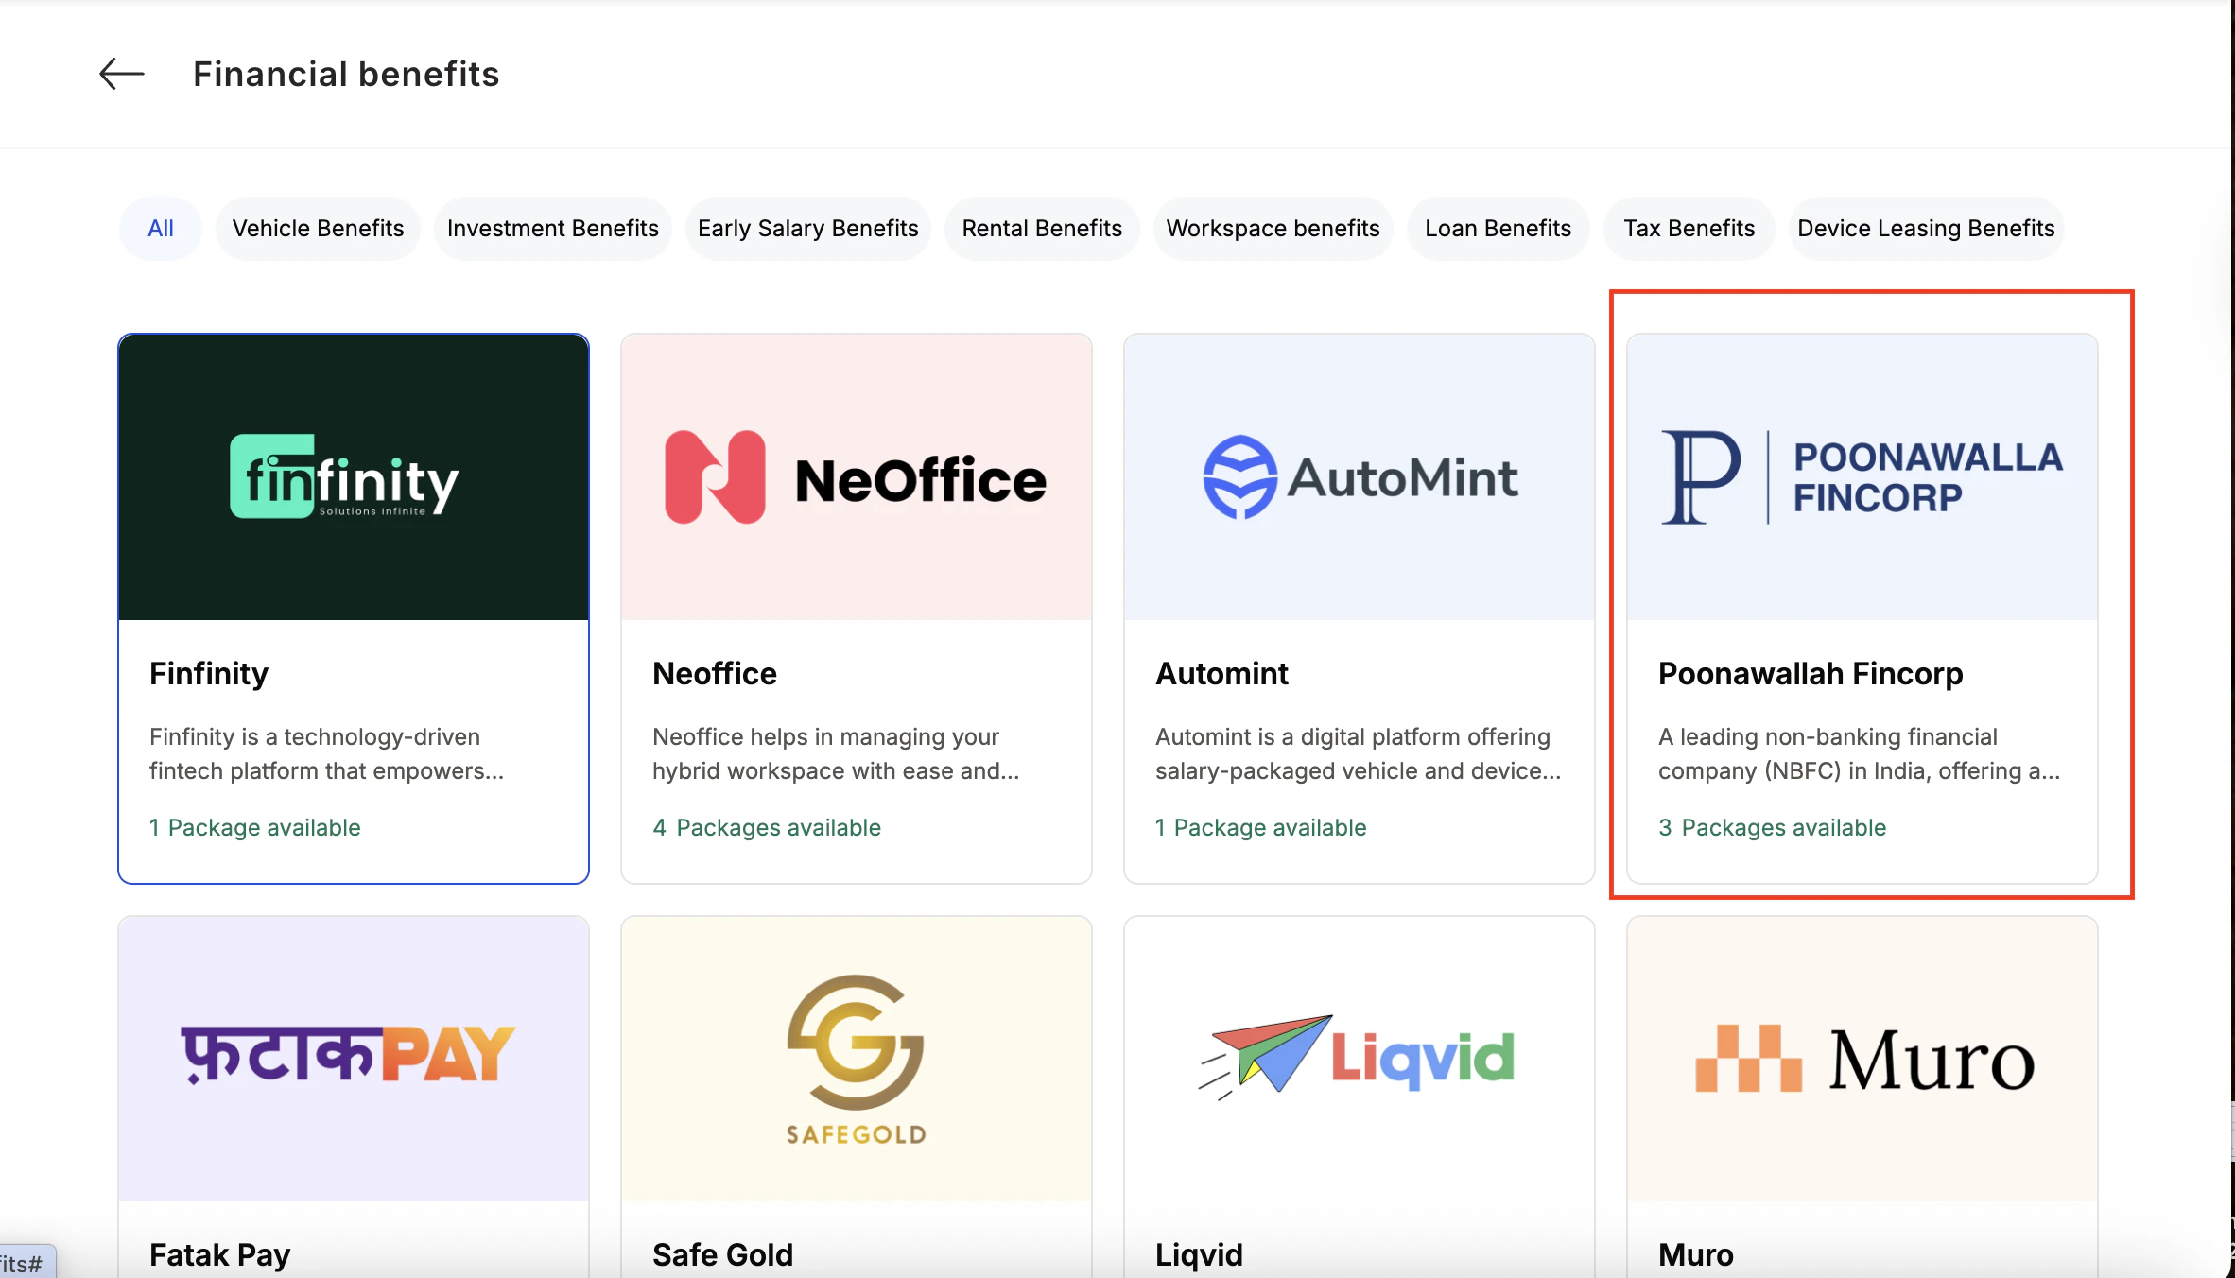
Task: Open the SafeGold logo thumbnail
Action: coord(857,1059)
